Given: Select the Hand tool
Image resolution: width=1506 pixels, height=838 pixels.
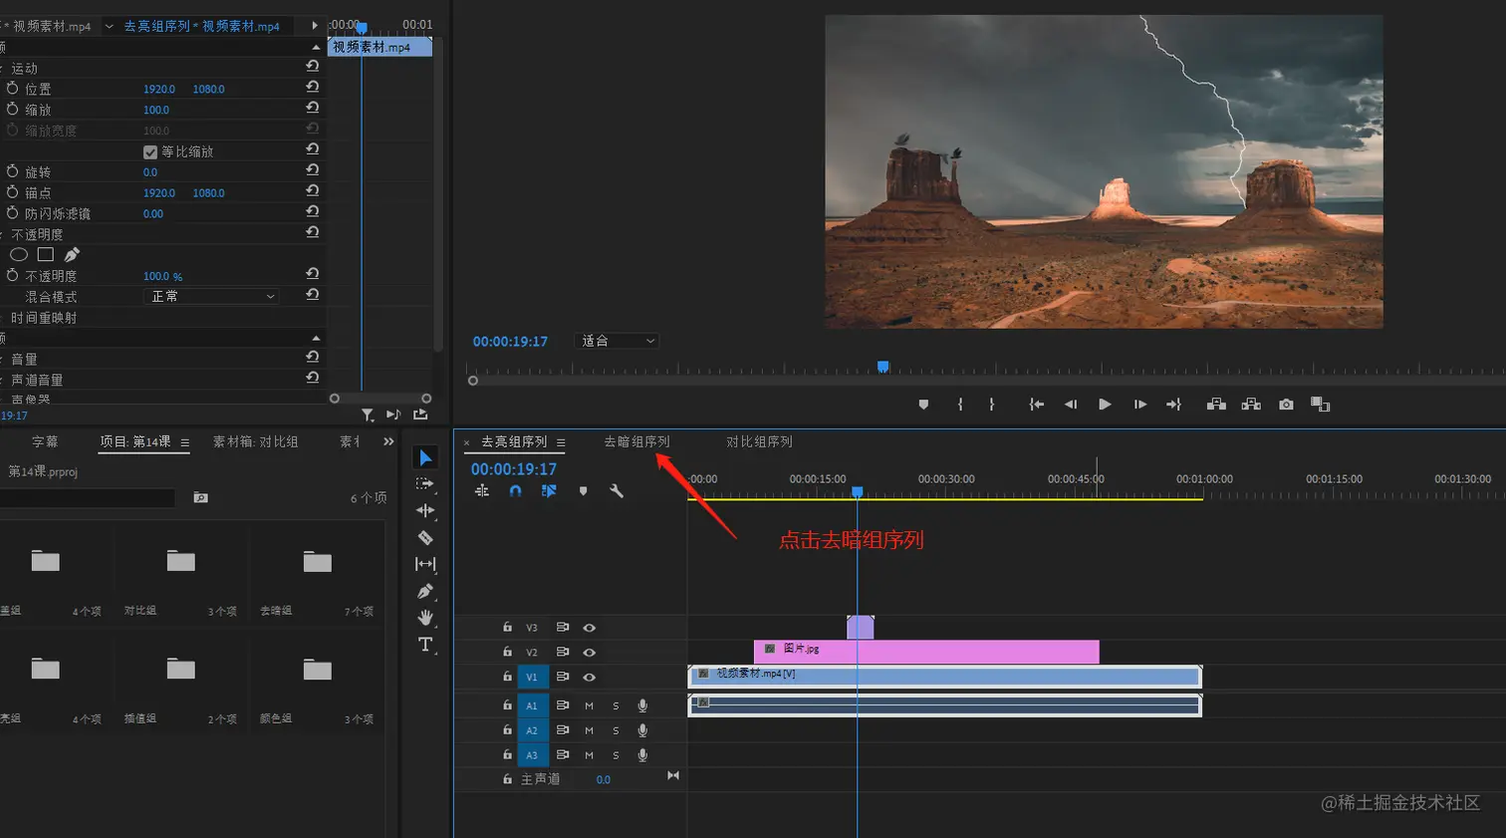Looking at the screenshot, I should (x=425, y=618).
